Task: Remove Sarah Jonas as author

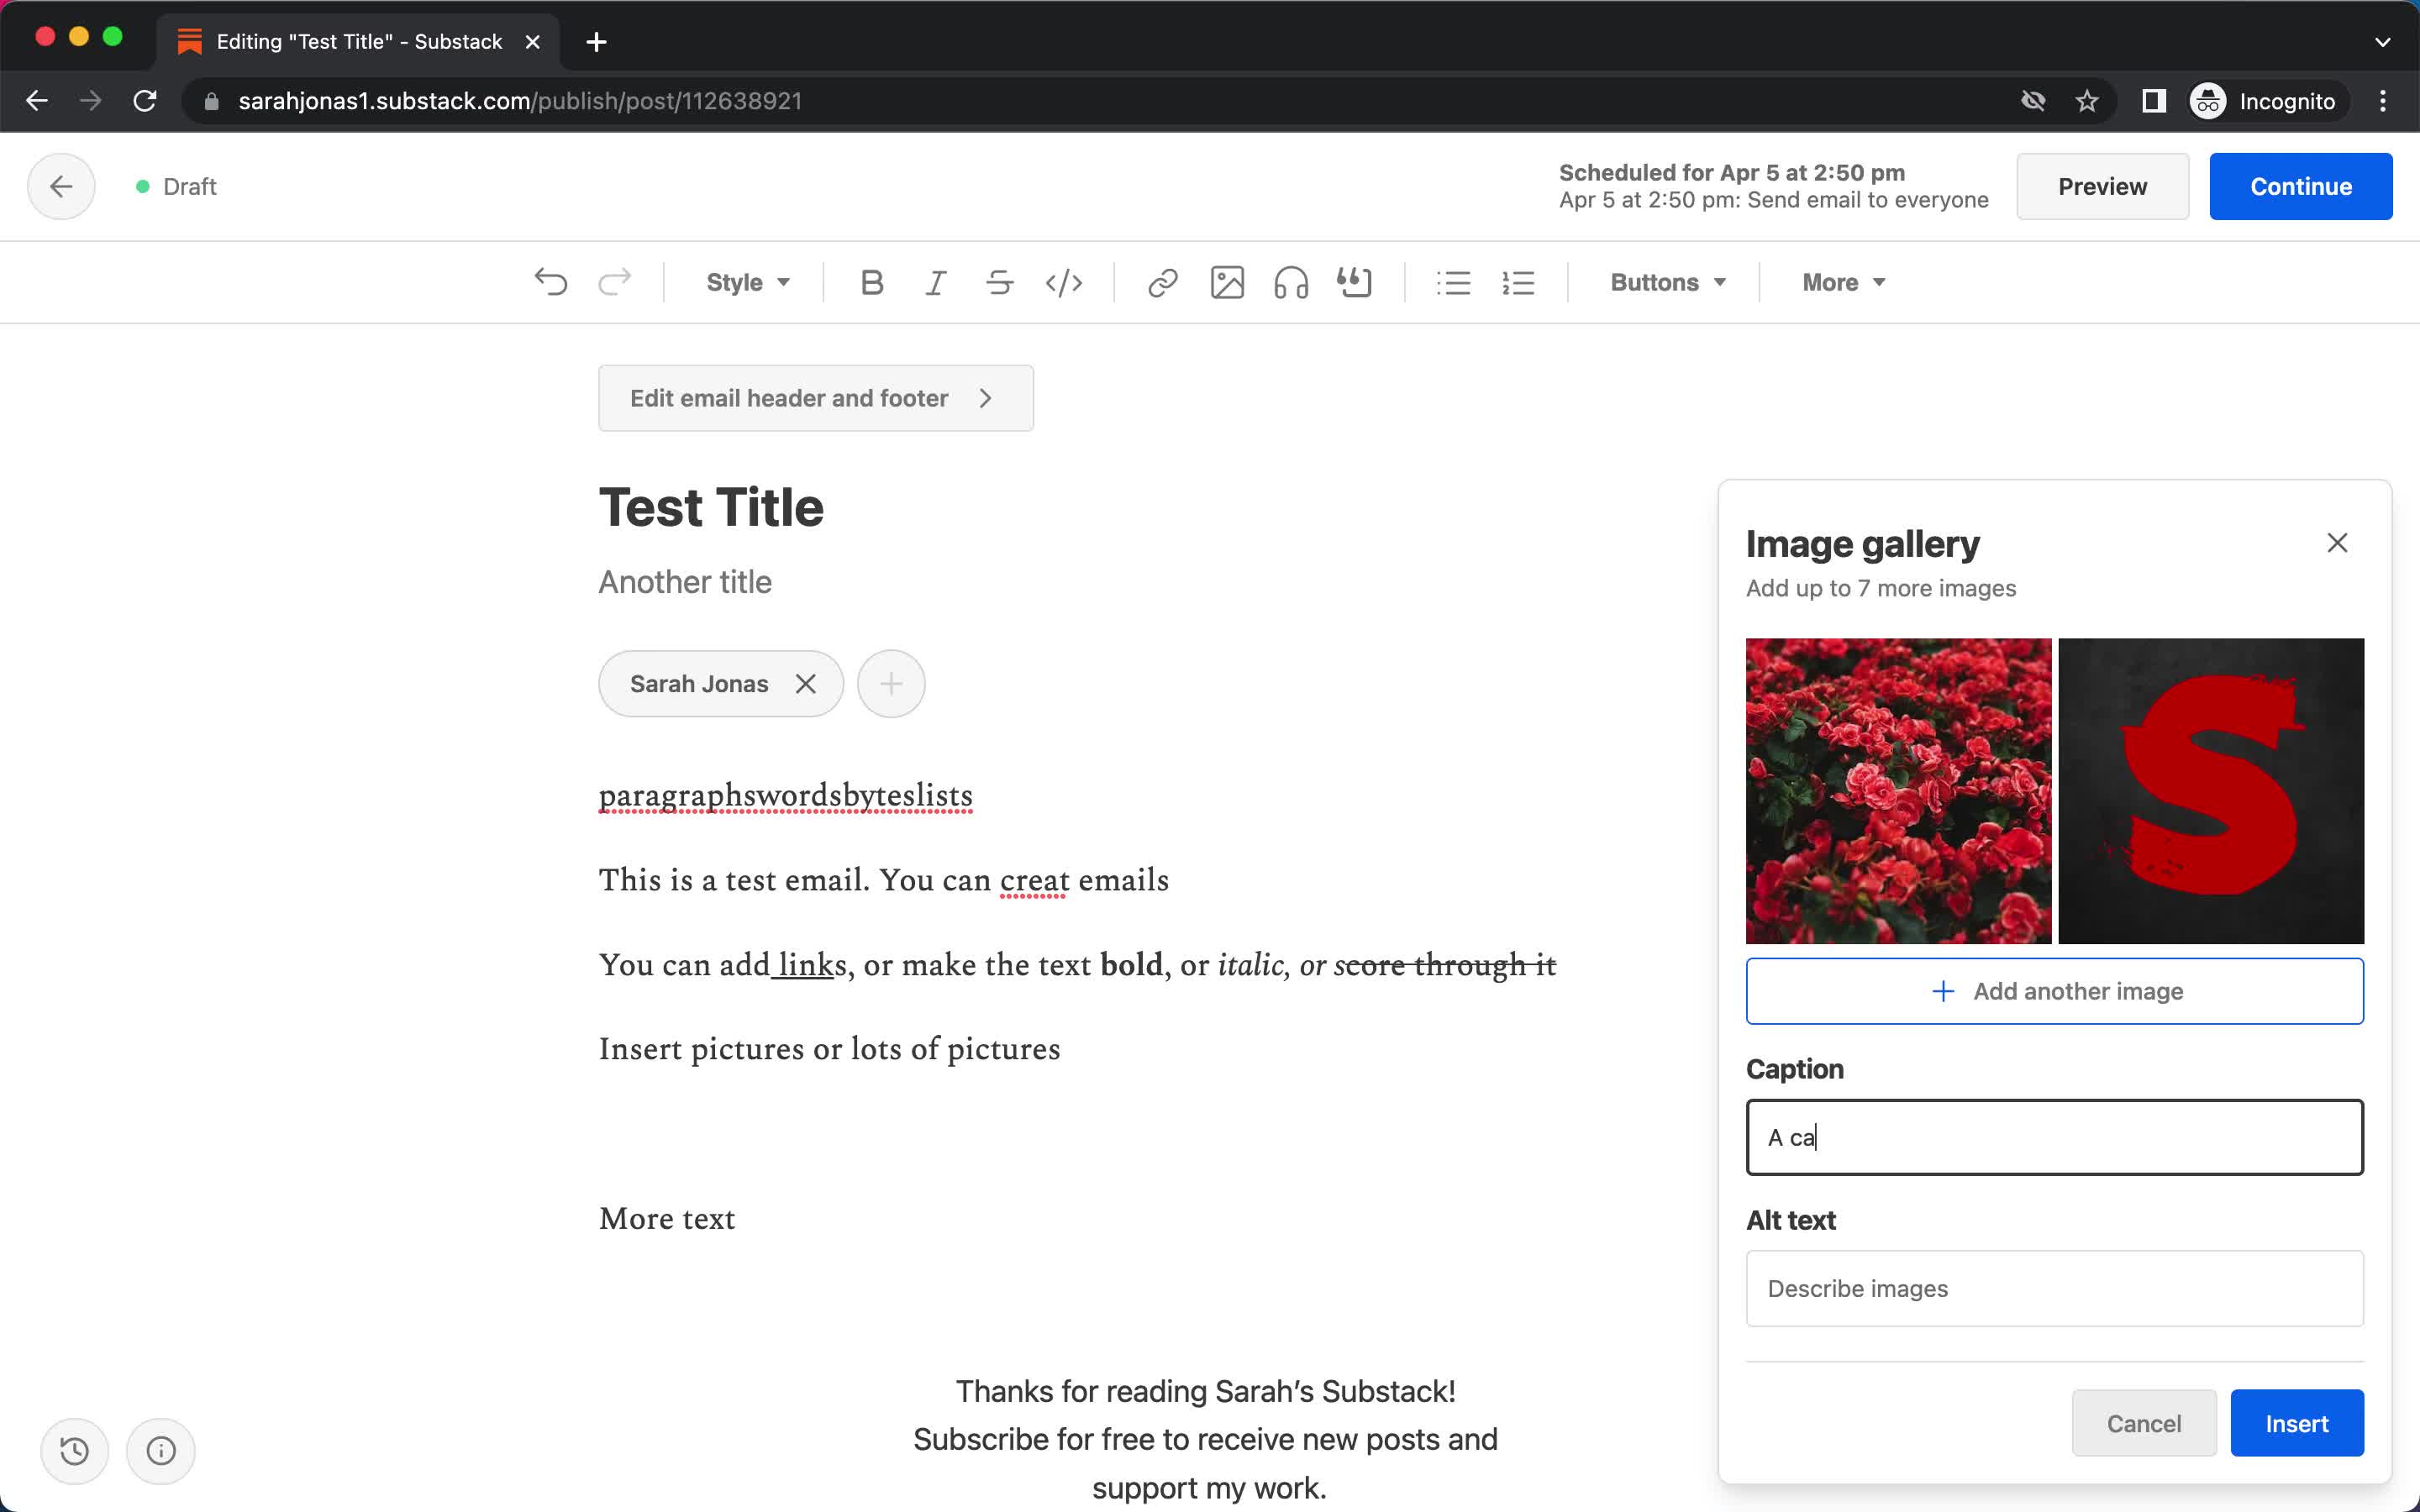Action: pos(806,683)
